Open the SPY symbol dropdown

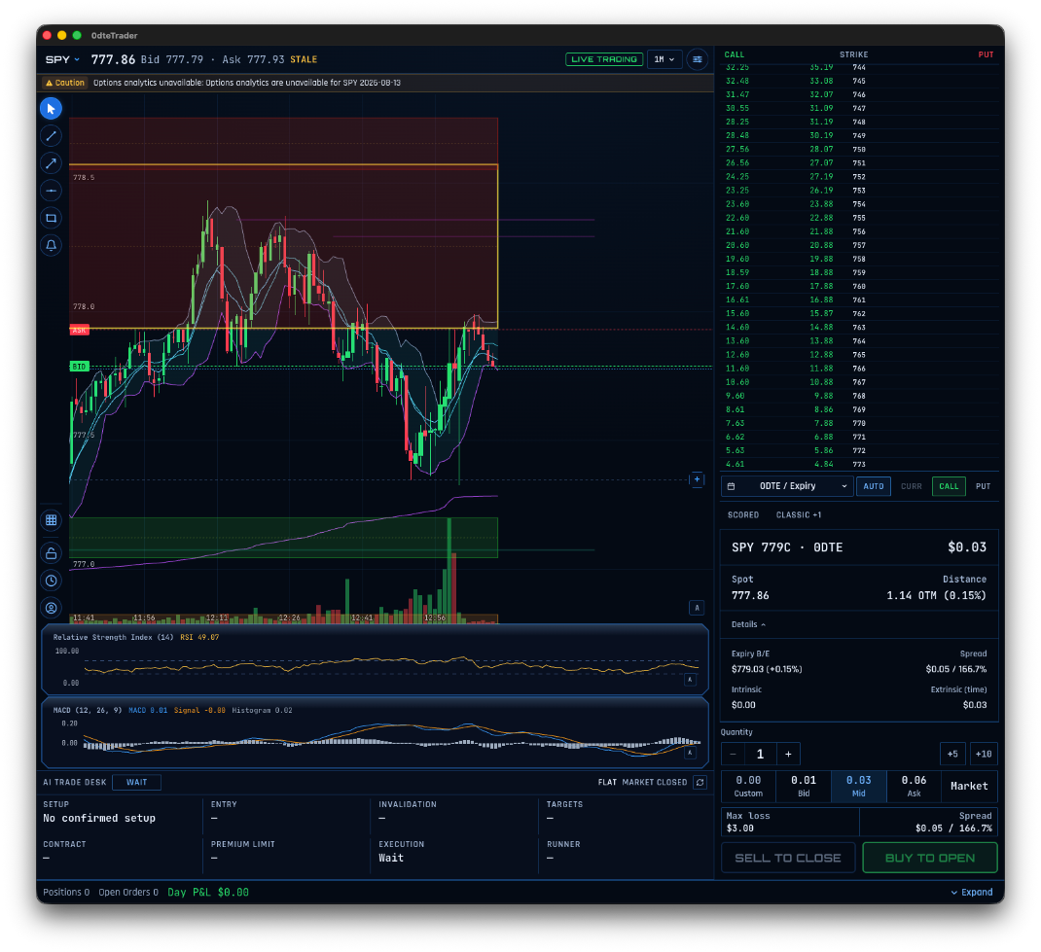coord(62,59)
